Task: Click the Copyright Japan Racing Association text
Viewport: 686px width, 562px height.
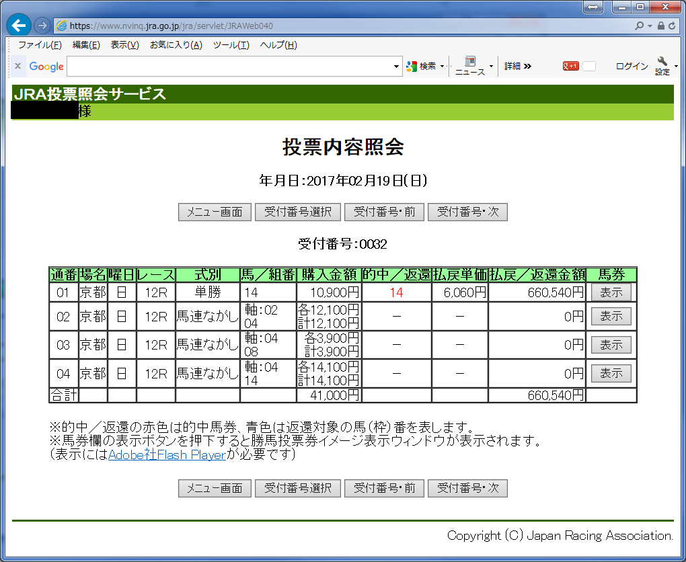Action: click(560, 535)
